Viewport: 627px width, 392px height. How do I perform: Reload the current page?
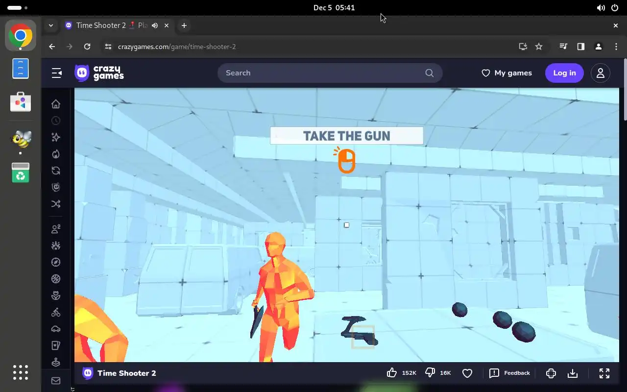point(87,47)
